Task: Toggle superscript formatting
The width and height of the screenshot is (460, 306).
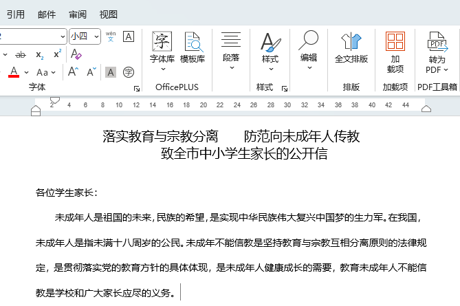Action: pyautogui.click(x=58, y=54)
